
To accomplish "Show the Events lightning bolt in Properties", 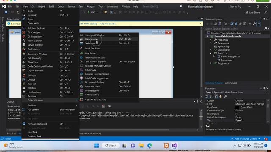I will pos(221,97).
